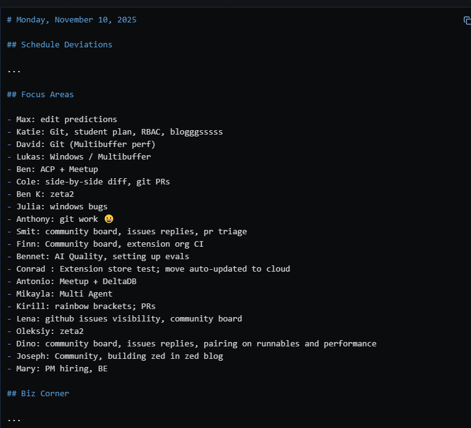Click the line for Max: edit predictions

coord(62,120)
